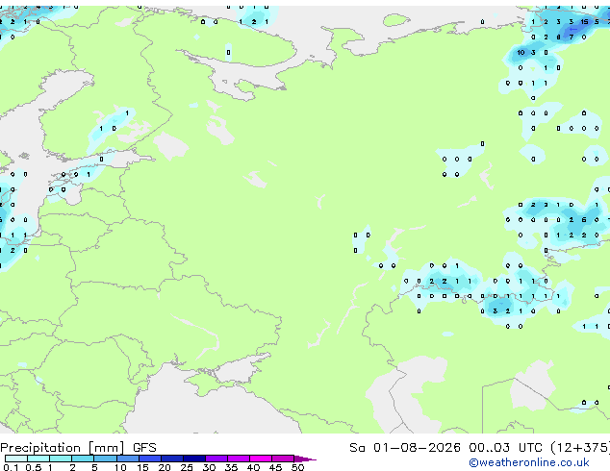Select the 1–2 mm legend color swatch
Viewport: 610px width, 471px height.
pyautogui.click(x=61, y=459)
